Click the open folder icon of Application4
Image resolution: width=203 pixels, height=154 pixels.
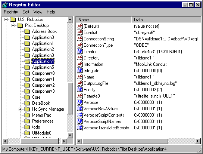pyautogui.click(x=27, y=61)
